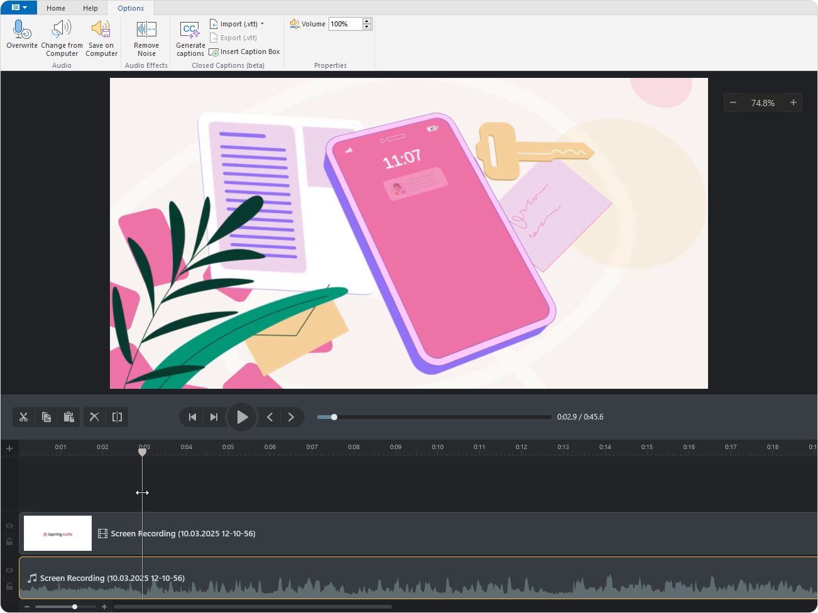The height and width of the screenshot is (613, 818).
Task: Apply Remove Noise audio effect
Action: pos(146,30)
